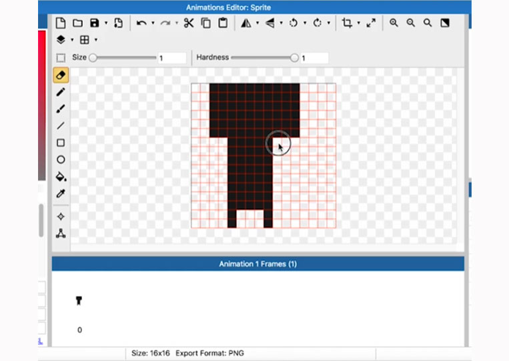509x361 pixels.
Task: Rotate the image counter-clockwise
Action: coord(294,23)
